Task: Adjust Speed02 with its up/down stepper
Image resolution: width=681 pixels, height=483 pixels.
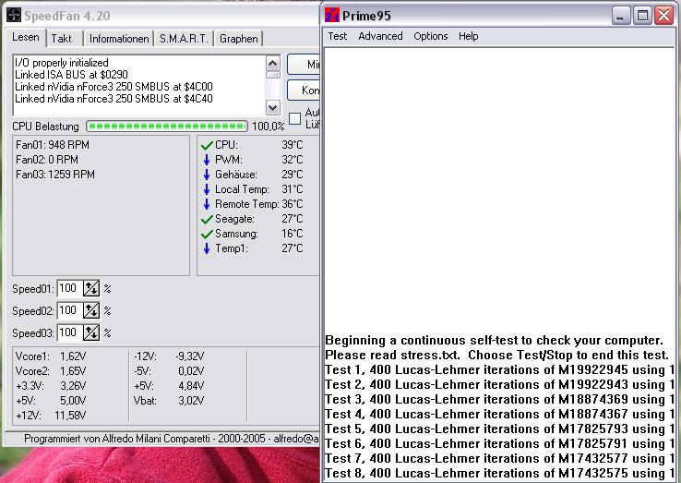Action: point(91,310)
